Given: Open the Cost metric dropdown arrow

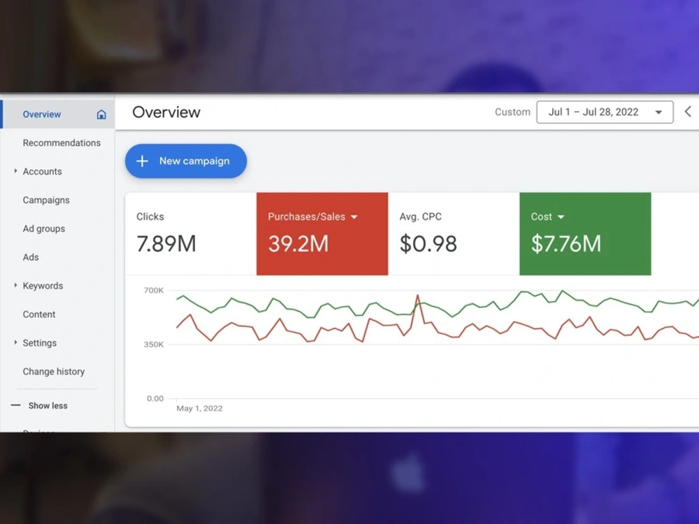Looking at the screenshot, I should [x=561, y=217].
